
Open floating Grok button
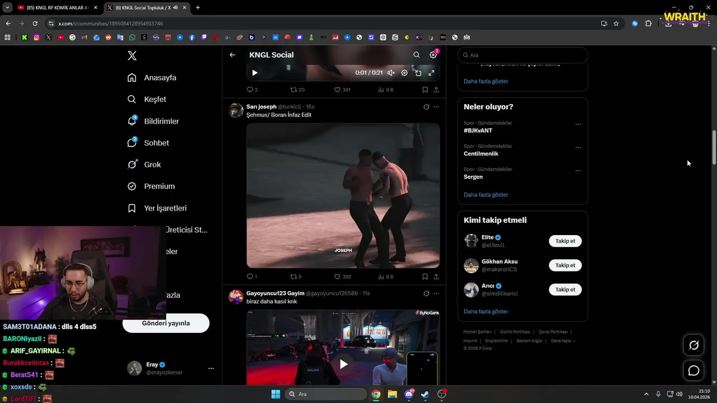pyautogui.click(x=693, y=345)
